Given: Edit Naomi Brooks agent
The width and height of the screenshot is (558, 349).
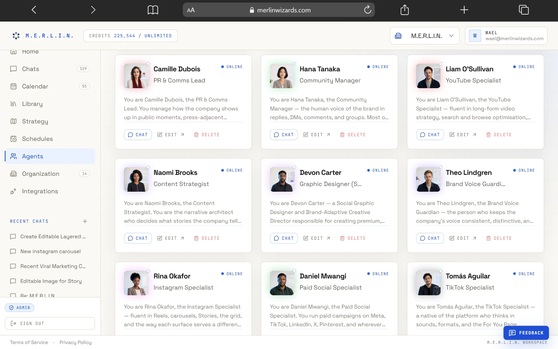Looking at the screenshot, I should pyautogui.click(x=171, y=238).
